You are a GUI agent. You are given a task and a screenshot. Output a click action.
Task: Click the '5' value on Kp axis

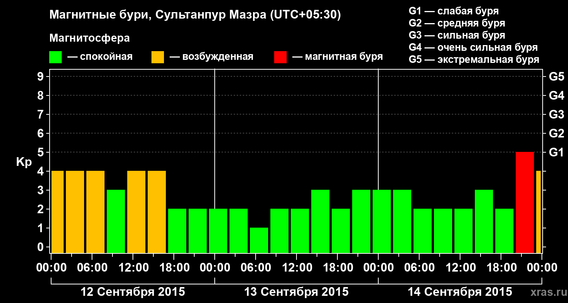click(41, 152)
